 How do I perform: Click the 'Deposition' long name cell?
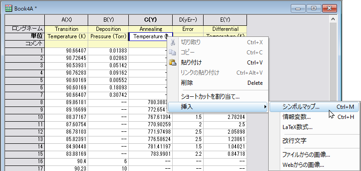tap(108, 29)
